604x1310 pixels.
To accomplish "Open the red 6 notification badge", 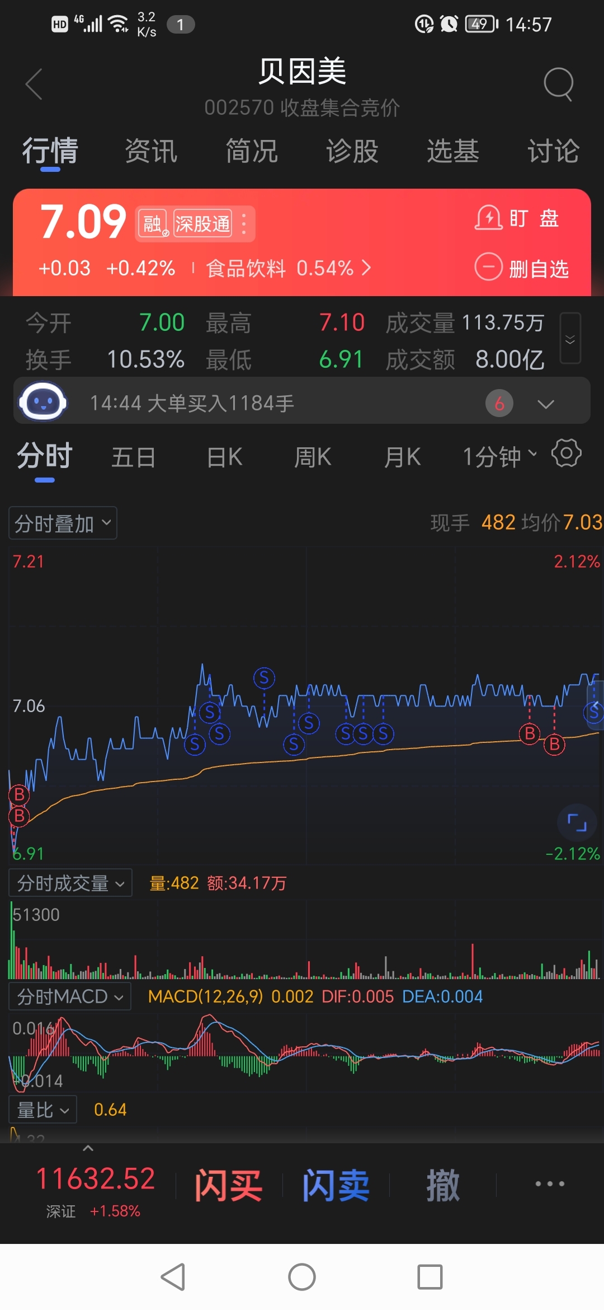I will pos(499,403).
